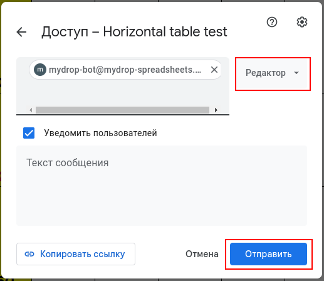324x281 pixels.
Task: Toggle Уведомить пользователей checkbox
Action: coord(29,133)
